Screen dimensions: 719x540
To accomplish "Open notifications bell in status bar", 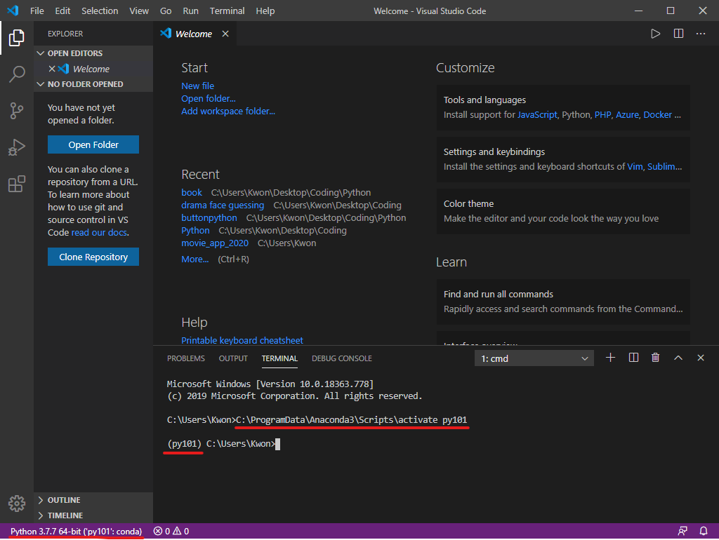I will [704, 531].
